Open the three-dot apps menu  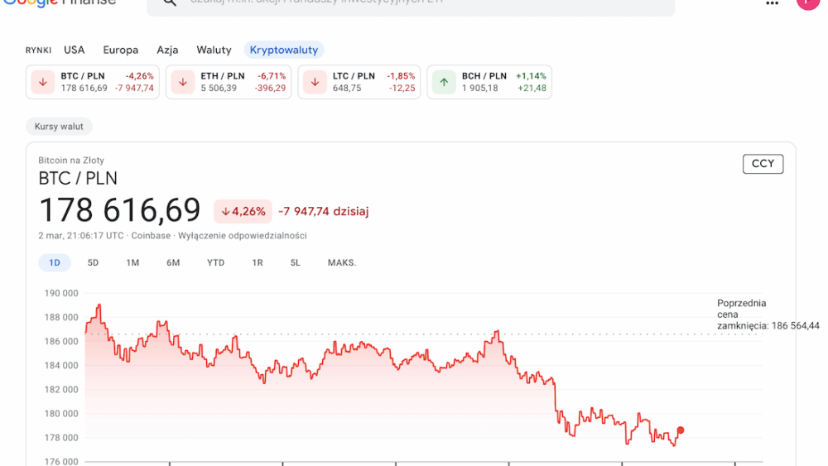click(772, 3)
